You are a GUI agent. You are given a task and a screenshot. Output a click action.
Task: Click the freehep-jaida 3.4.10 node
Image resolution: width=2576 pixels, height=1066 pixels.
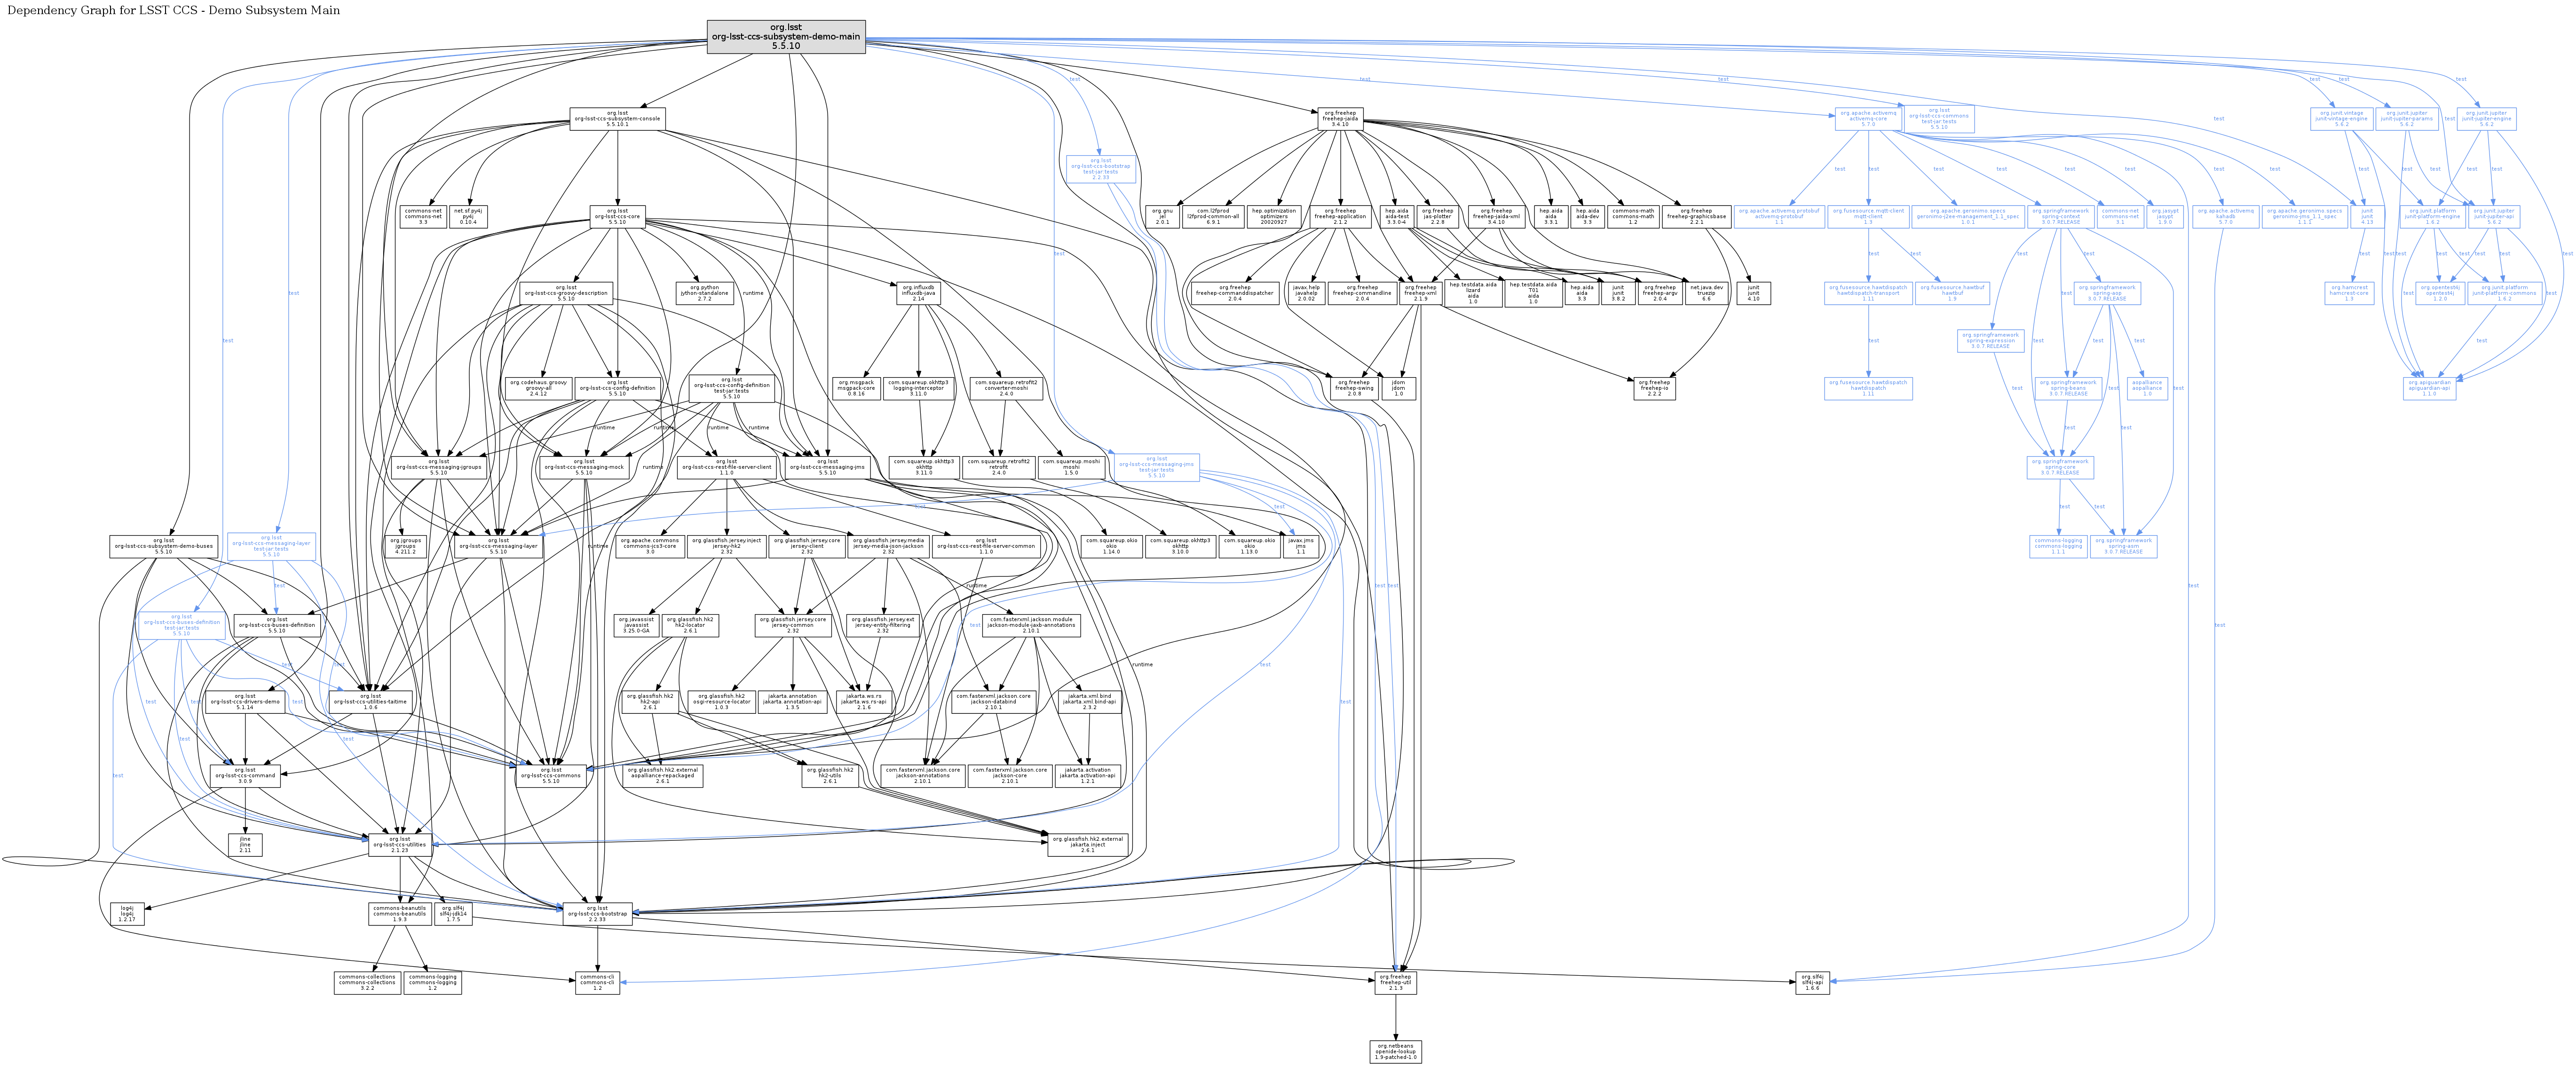[1340, 119]
